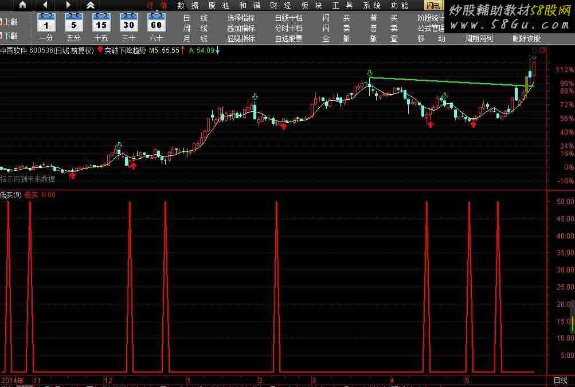Click the forward arrow navigation icon
This screenshot has width=575, height=387.
coord(68,5)
